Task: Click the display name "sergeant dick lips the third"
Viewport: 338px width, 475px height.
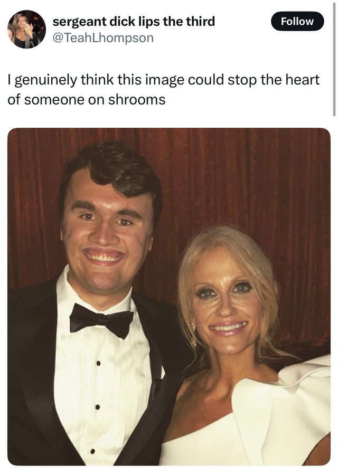Action: coord(134,22)
